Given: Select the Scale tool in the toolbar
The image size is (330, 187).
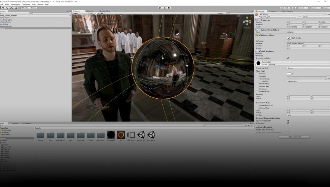Looking at the screenshot, I should tap(12, 7).
